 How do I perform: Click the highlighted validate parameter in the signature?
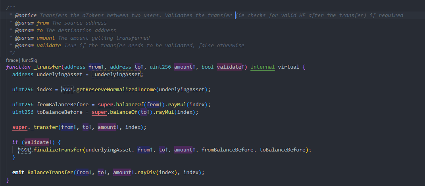pos(229,67)
